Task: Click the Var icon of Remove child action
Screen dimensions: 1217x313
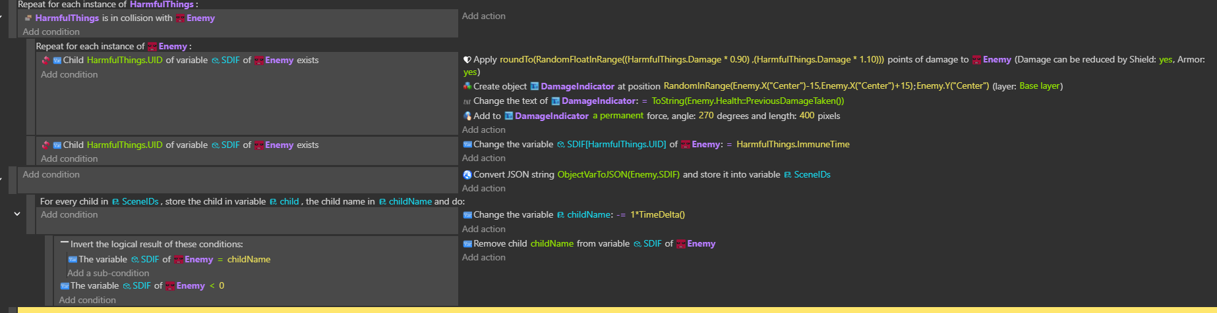Action: [467, 244]
